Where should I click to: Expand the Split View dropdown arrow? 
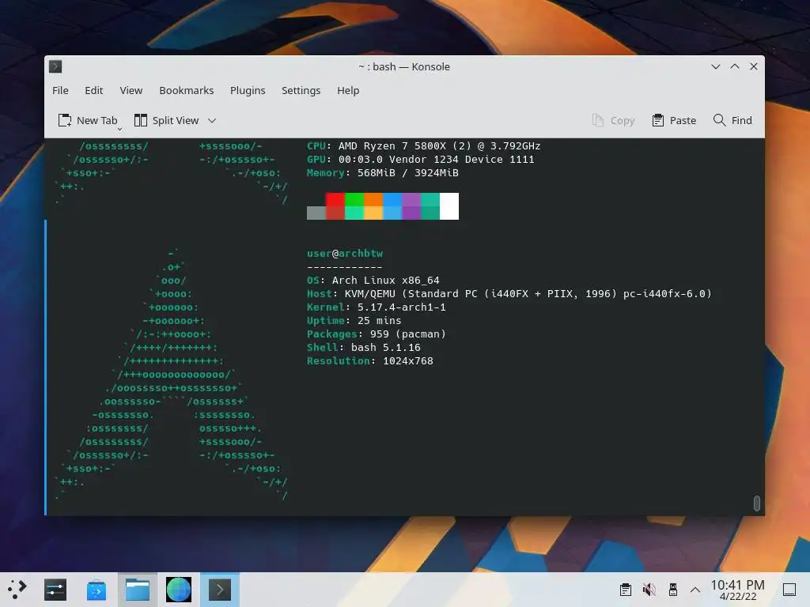point(212,121)
